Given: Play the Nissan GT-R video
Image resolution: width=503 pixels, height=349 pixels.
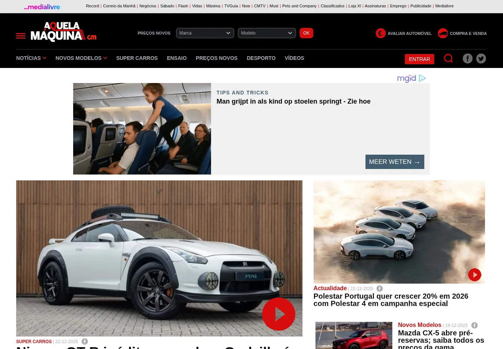Looking at the screenshot, I should [278, 314].
